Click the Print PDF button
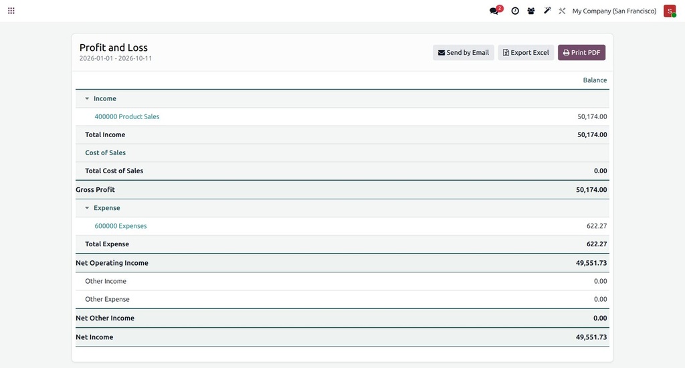 click(x=581, y=52)
